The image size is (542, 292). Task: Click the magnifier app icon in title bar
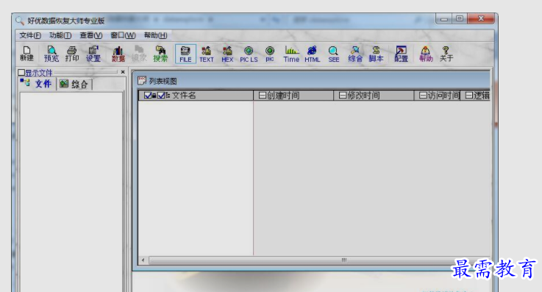click(x=20, y=21)
